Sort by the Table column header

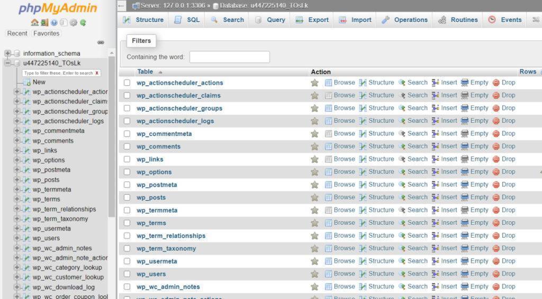tap(145, 71)
